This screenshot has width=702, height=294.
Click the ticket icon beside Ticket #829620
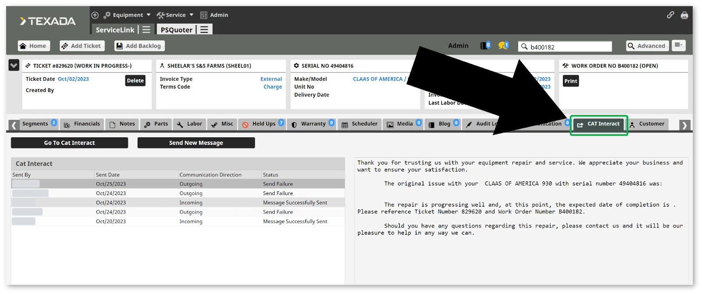[28, 66]
